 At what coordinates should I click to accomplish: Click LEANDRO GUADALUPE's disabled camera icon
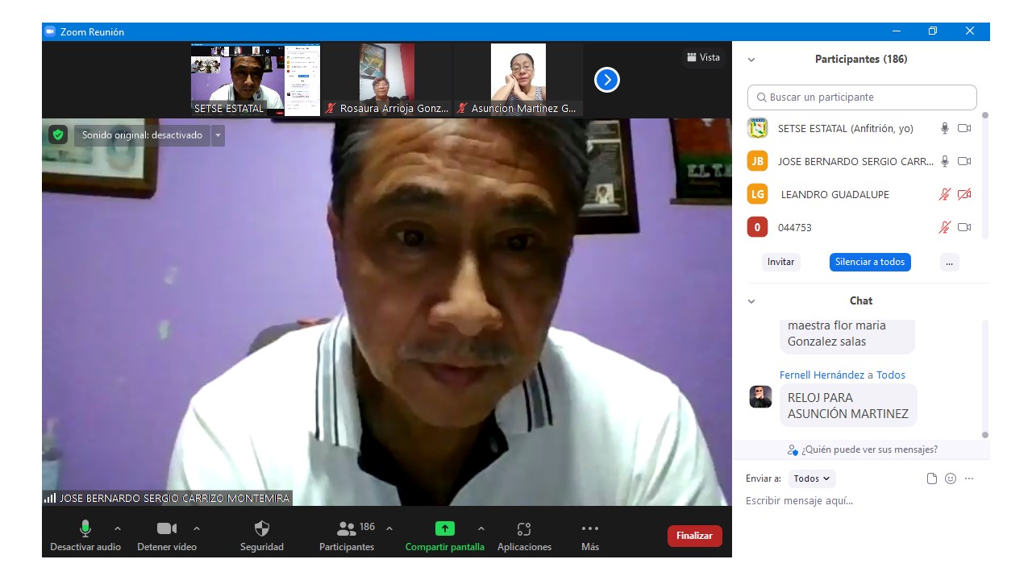point(964,194)
